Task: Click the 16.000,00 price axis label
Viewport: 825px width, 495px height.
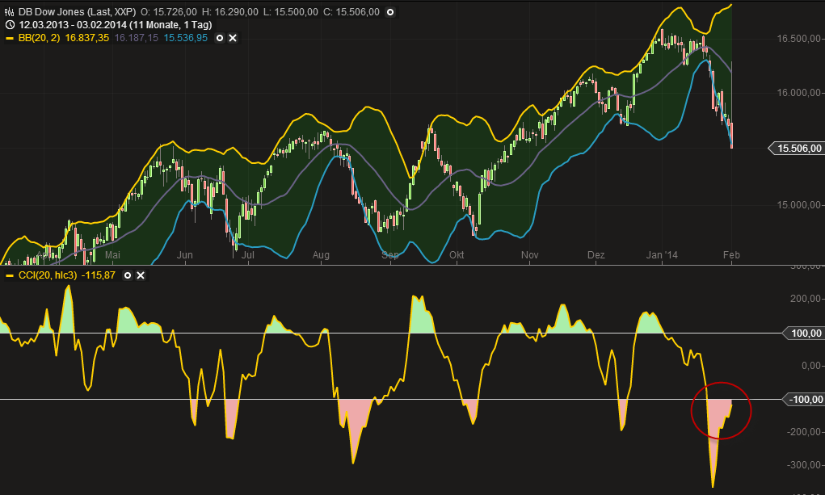Action: coord(799,93)
